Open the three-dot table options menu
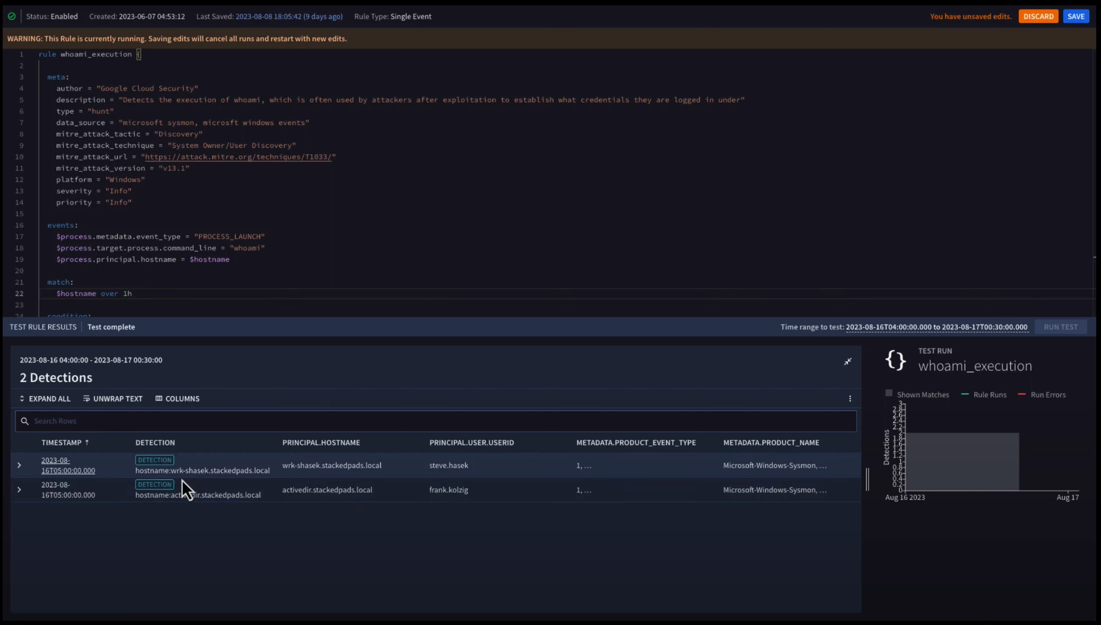This screenshot has height=625, width=1101. click(850, 398)
